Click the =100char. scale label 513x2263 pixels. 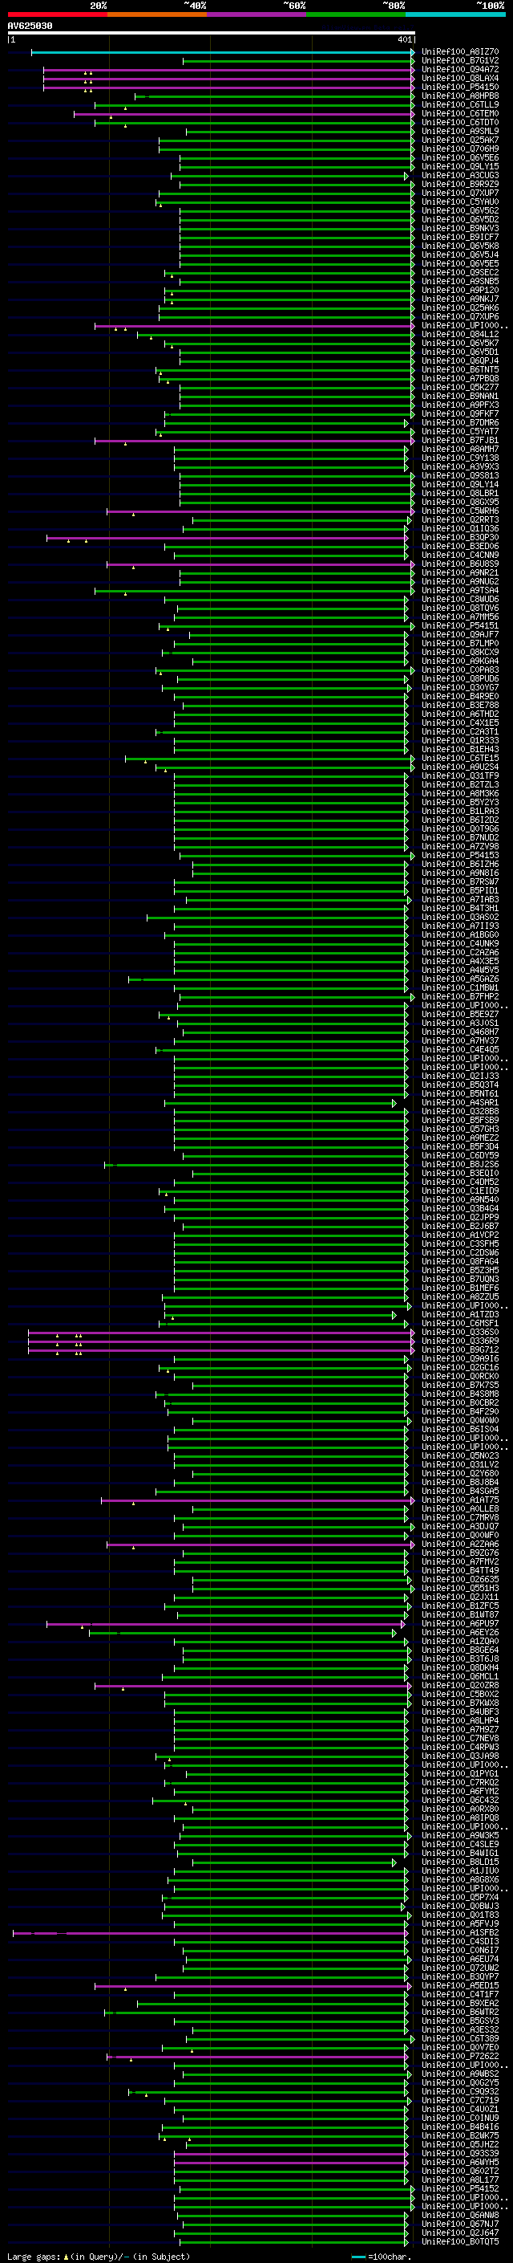click(x=390, y=2256)
